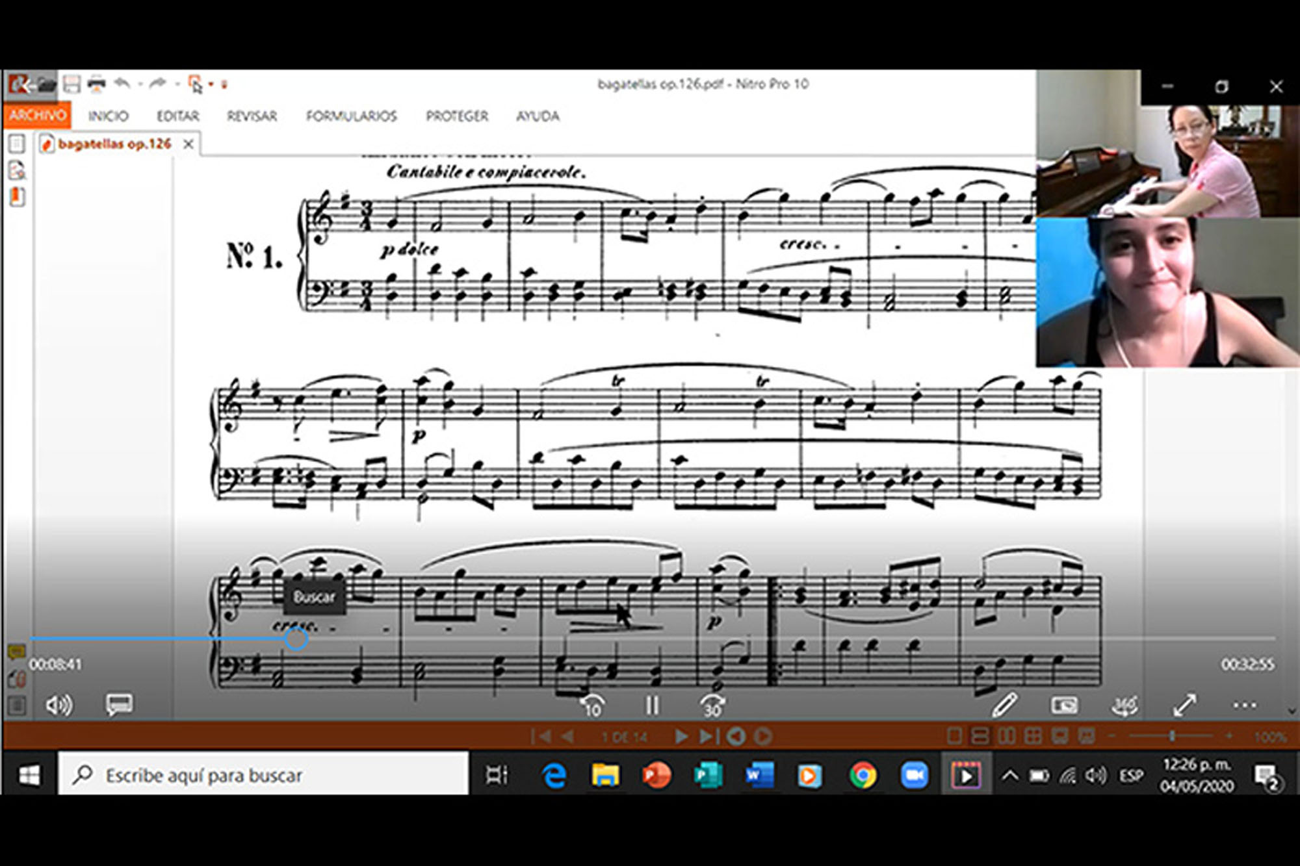Open the ARCHIVO menu

tap(38, 116)
